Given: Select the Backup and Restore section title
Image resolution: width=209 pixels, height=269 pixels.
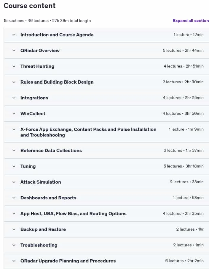Looking at the screenshot, I should tap(43, 229).
